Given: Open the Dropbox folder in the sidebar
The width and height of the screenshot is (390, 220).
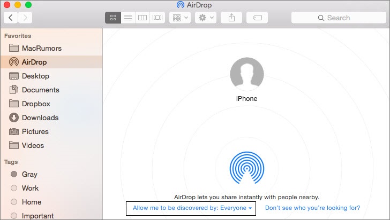Looking at the screenshot, I should pyautogui.click(x=51, y=104).
